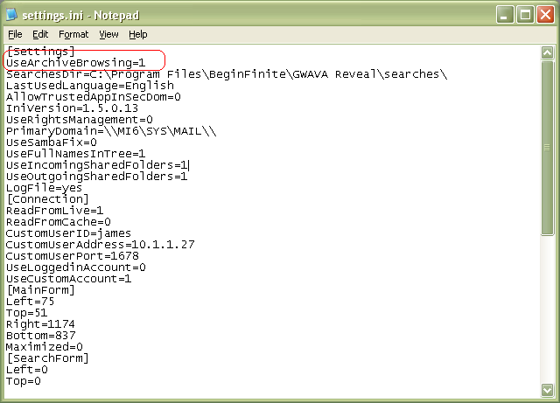
Task: Click the [MainForm] section header
Action: [41, 290]
